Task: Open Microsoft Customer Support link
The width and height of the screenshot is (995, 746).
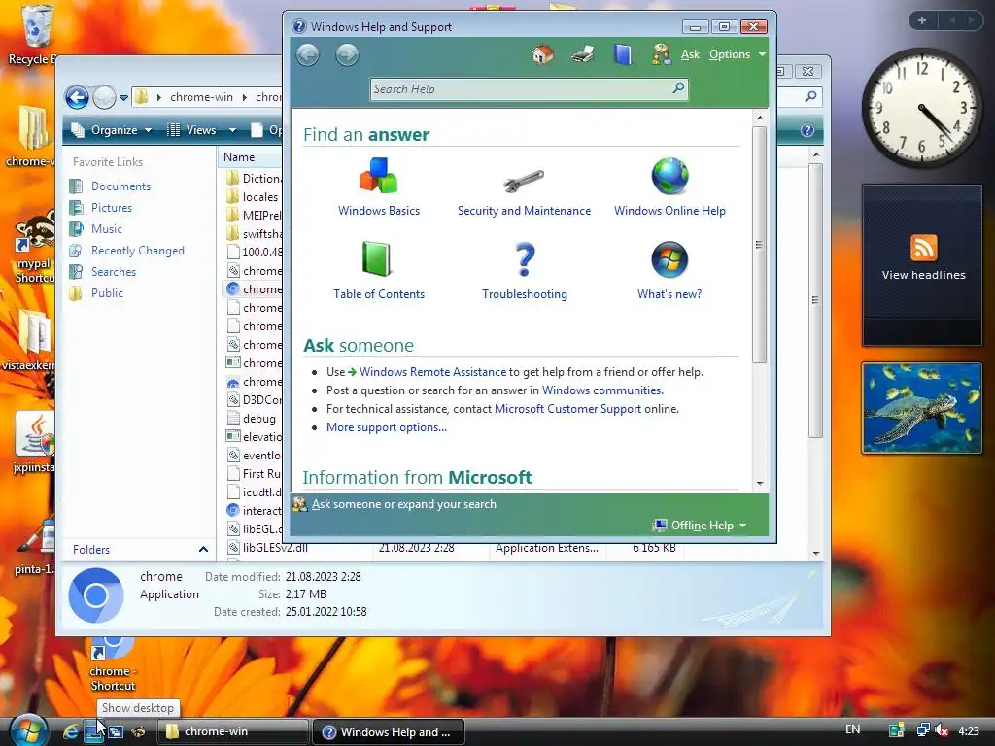Action: pos(567,409)
